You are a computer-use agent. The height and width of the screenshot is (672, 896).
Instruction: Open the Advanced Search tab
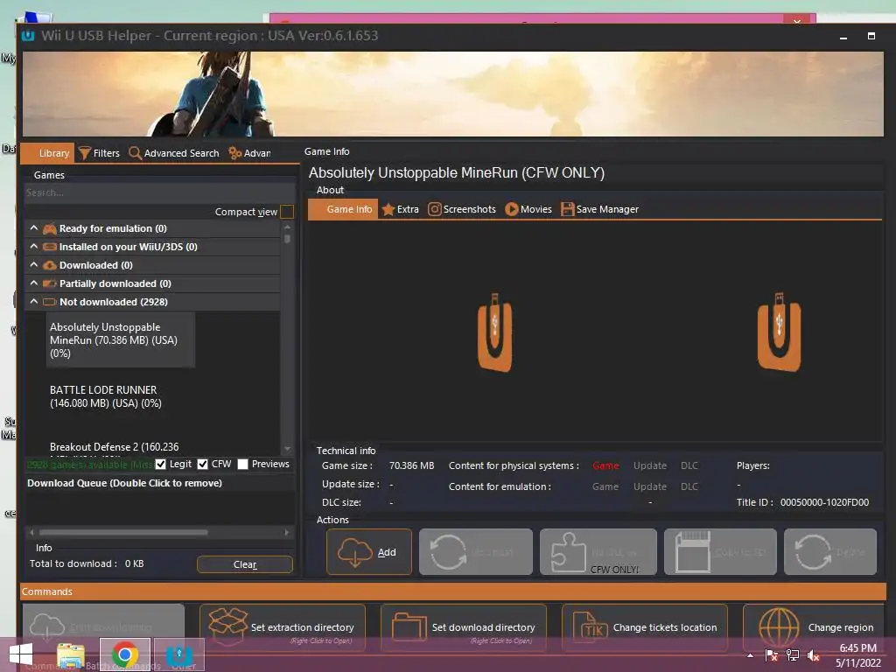174,153
